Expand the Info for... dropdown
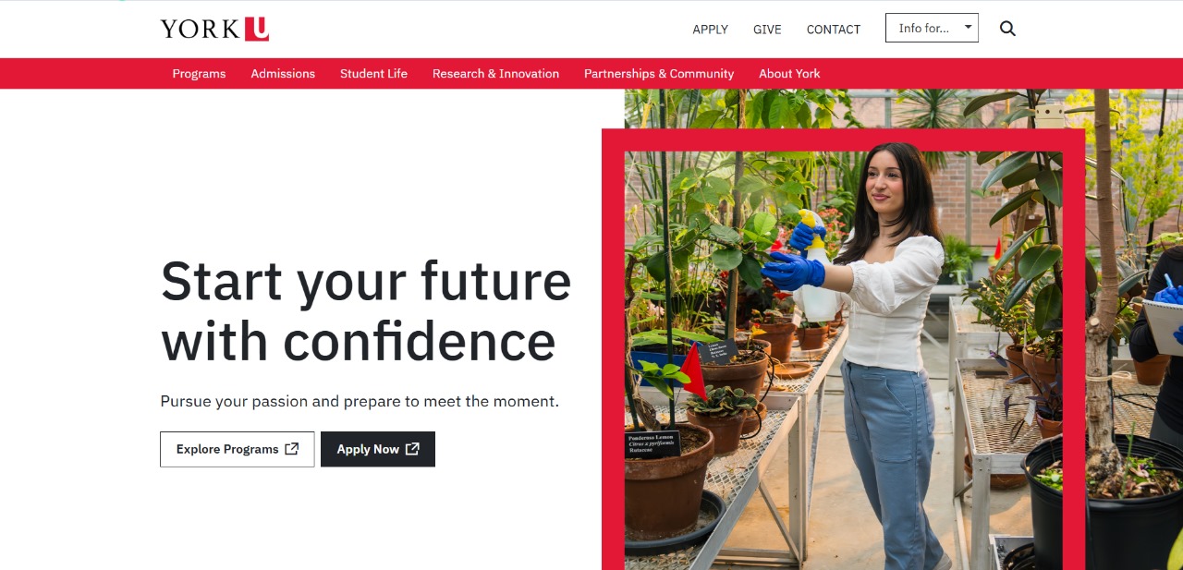Viewport: 1183px width, 570px height. pyautogui.click(x=932, y=28)
